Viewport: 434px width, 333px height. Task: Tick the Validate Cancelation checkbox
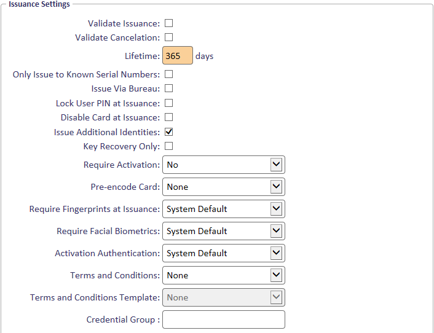tap(169, 37)
